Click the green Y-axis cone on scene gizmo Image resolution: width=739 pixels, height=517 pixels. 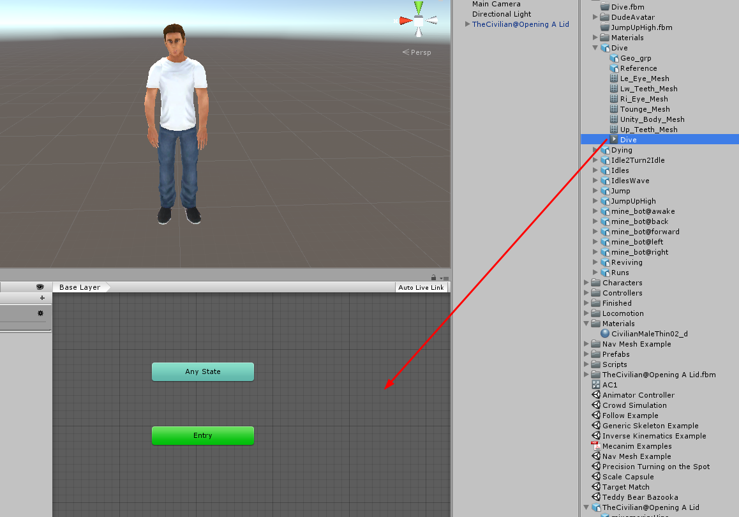[418, 7]
